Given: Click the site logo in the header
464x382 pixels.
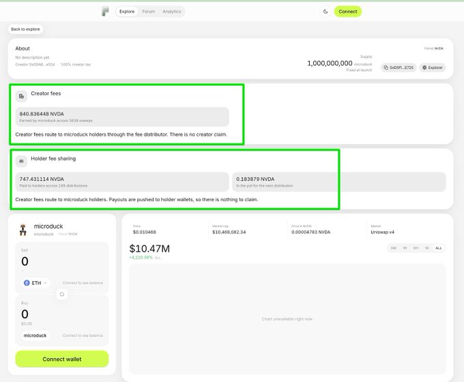Looking at the screenshot, I should [105, 12].
